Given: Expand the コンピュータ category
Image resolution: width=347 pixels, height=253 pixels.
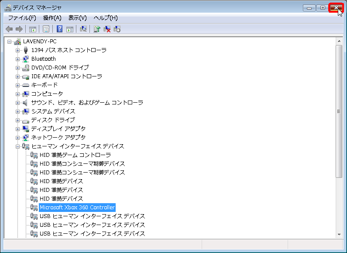Looking at the screenshot, I should 17,94.
